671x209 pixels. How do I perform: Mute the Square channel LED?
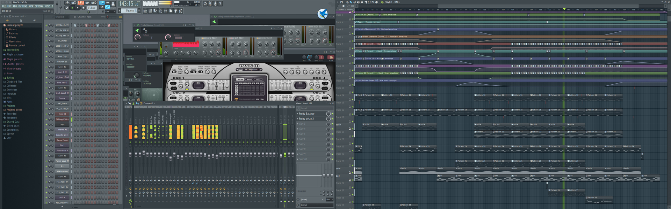[x=46, y=98]
